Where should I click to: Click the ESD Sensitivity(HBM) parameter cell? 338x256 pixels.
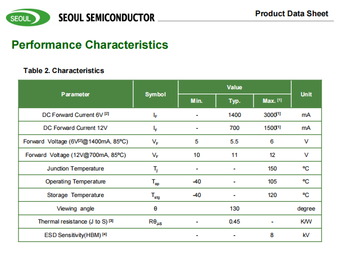coord(75,235)
